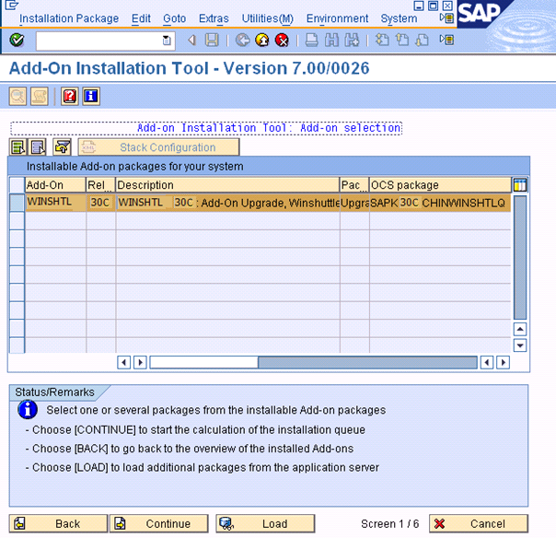Click the table configuration icon at grid corner
The image size is (556, 538).
(520, 185)
